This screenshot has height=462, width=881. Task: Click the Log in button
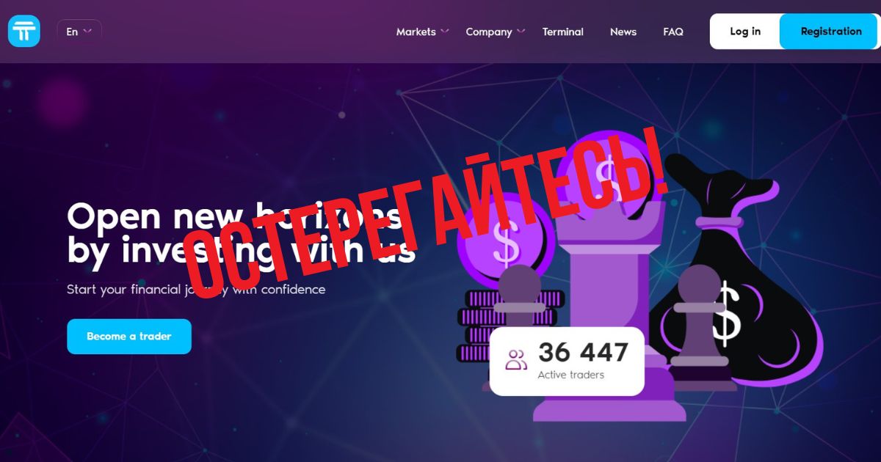(x=745, y=32)
